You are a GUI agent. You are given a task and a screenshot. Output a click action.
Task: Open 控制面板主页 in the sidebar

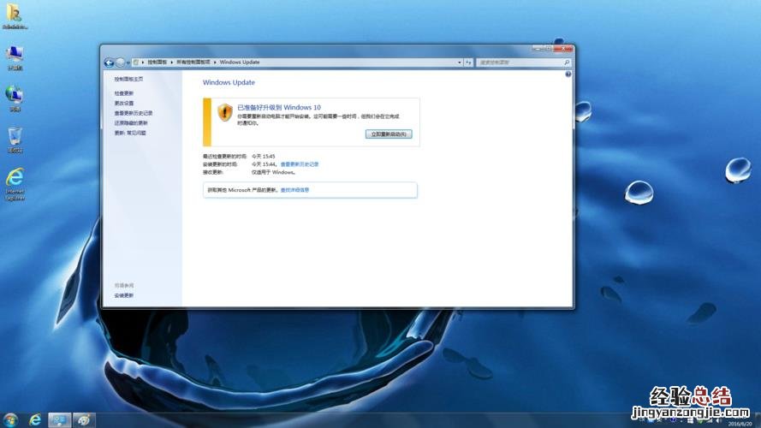(x=128, y=79)
